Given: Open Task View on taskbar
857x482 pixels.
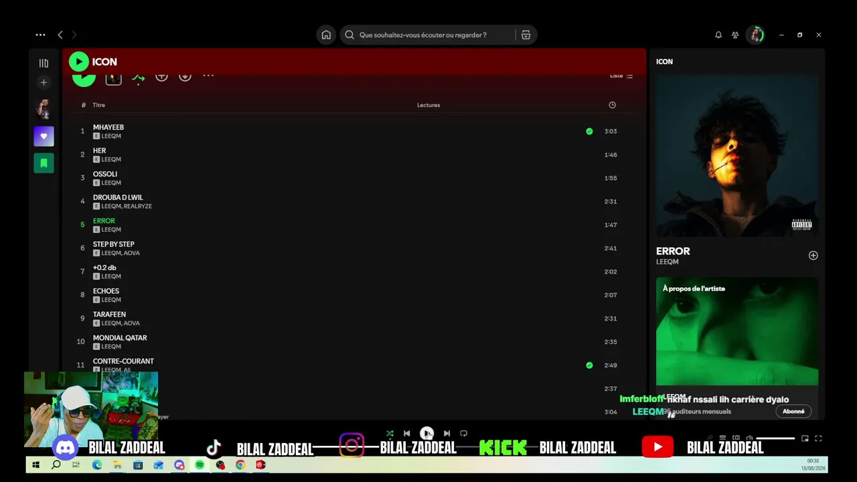Looking at the screenshot, I should tap(76, 465).
